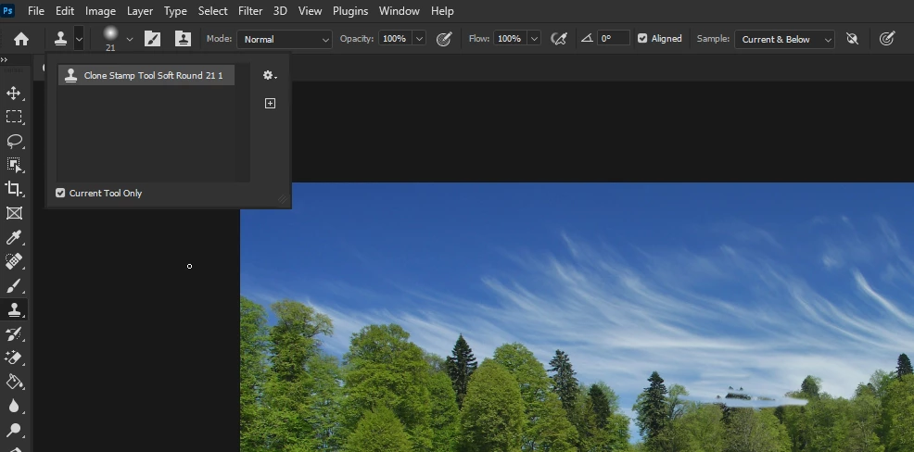Open the Window menu
This screenshot has width=914, height=452.
[x=400, y=10]
